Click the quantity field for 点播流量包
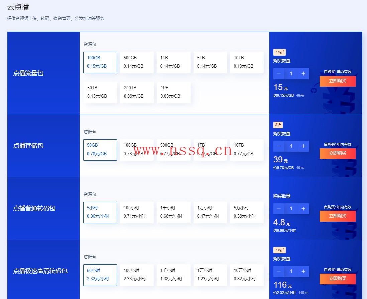Viewport: 367px width, 299px height. tap(291, 74)
